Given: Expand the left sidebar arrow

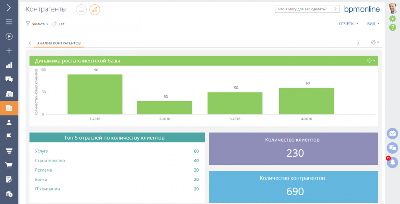Looking at the screenshot, I should (x=9, y=8).
